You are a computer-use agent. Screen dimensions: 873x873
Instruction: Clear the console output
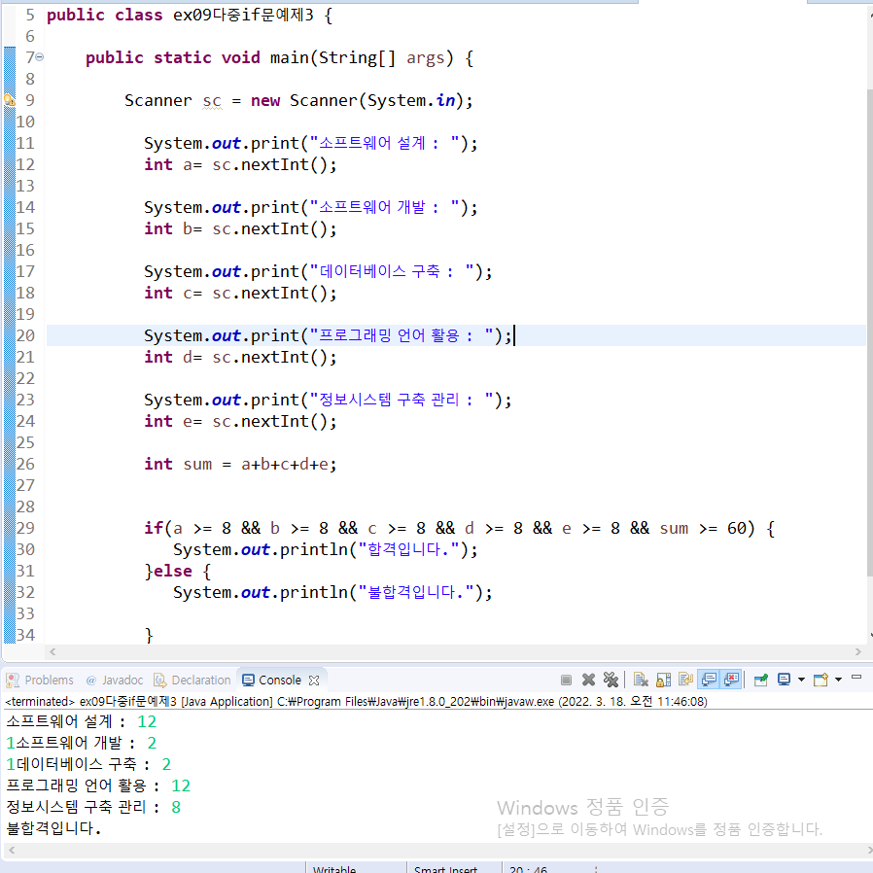(x=641, y=680)
